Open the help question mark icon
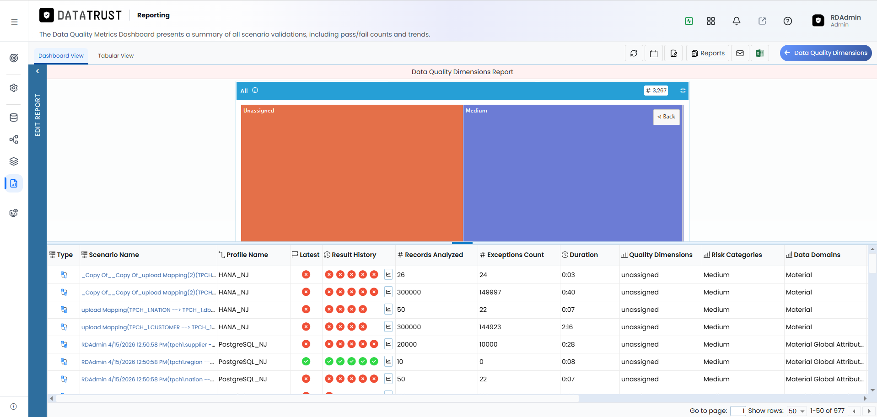877x417 pixels. (788, 21)
